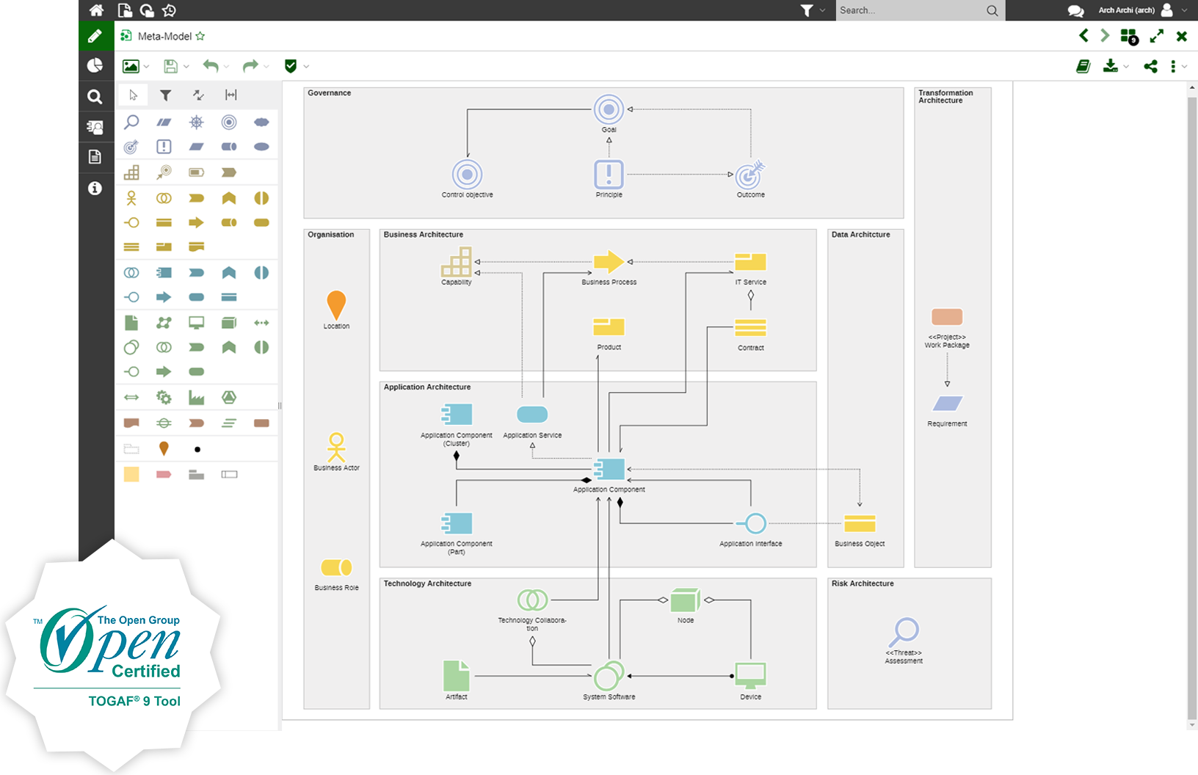Image resolution: width=1198 pixels, height=775 pixels.
Task: Pick the Capability element from the palette
Action: click(x=131, y=172)
